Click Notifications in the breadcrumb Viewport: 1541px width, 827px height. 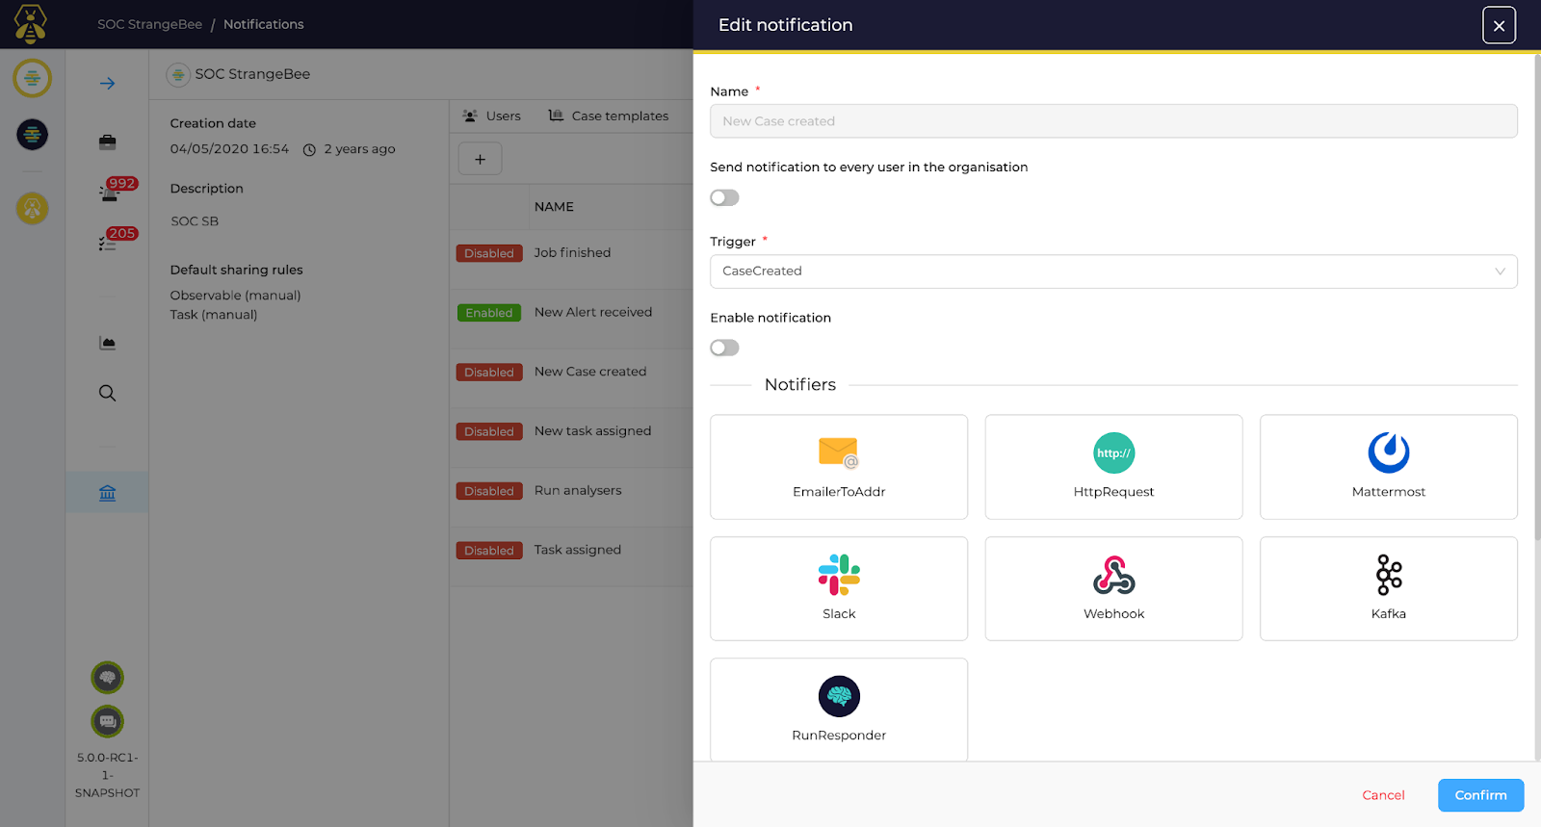coord(263,24)
